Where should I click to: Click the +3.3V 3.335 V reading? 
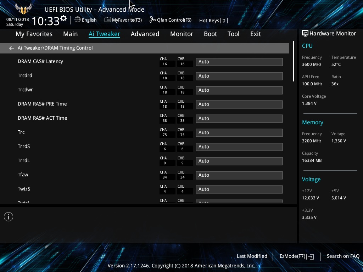click(x=309, y=217)
